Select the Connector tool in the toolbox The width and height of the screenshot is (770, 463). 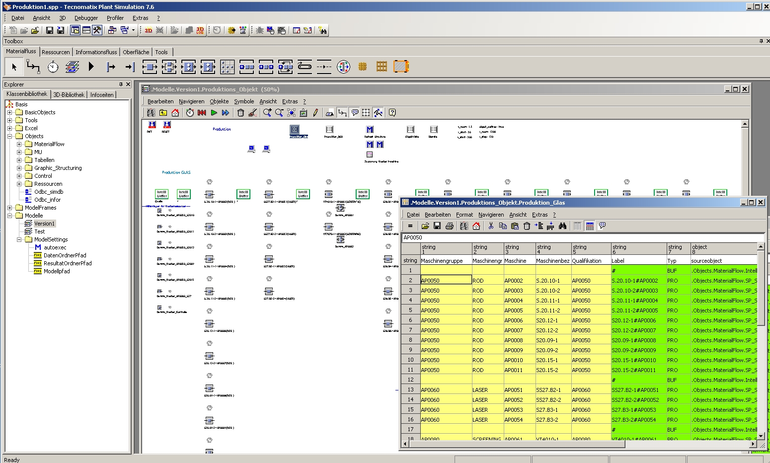[33, 67]
